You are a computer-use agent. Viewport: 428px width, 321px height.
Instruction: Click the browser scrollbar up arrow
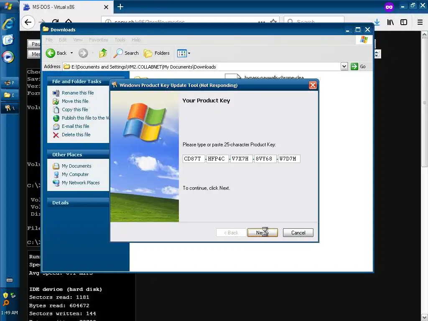tap(425, 34)
